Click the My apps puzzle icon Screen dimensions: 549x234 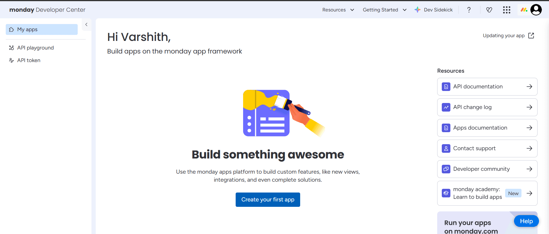click(x=11, y=29)
